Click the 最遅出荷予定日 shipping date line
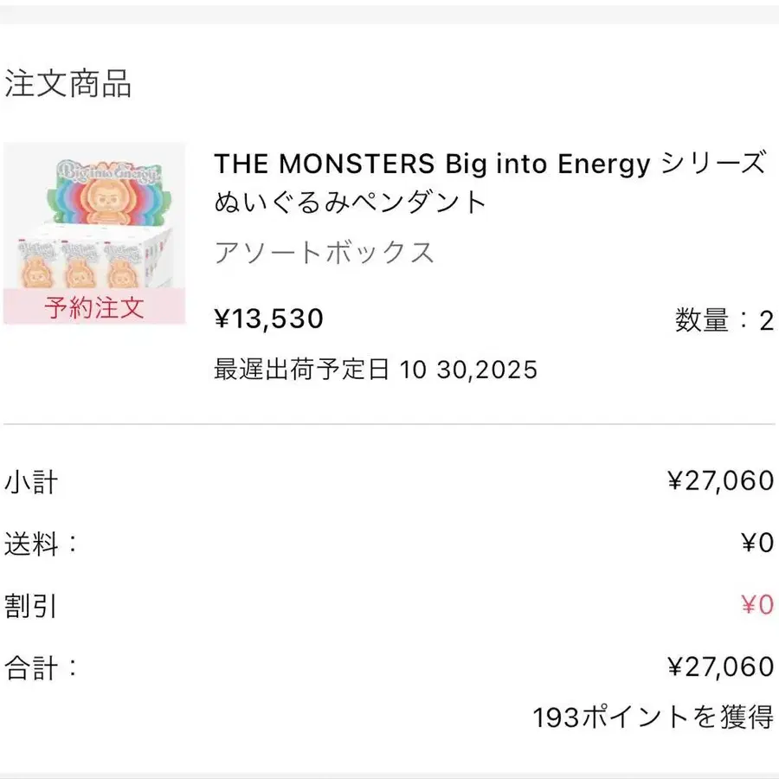This screenshot has height=779, width=779. [x=375, y=370]
